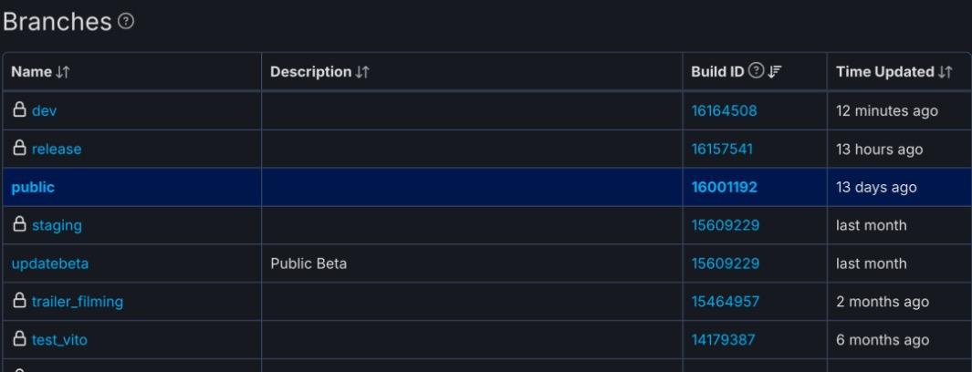Image resolution: width=972 pixels, height=372 pixels.
Task: Click the lock icon beside trailer_filming
Action: [x=19, y=302]
